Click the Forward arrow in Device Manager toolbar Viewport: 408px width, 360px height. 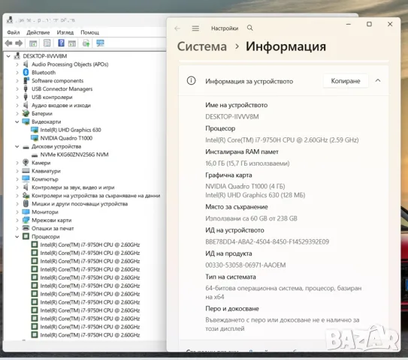pos(19,43)
